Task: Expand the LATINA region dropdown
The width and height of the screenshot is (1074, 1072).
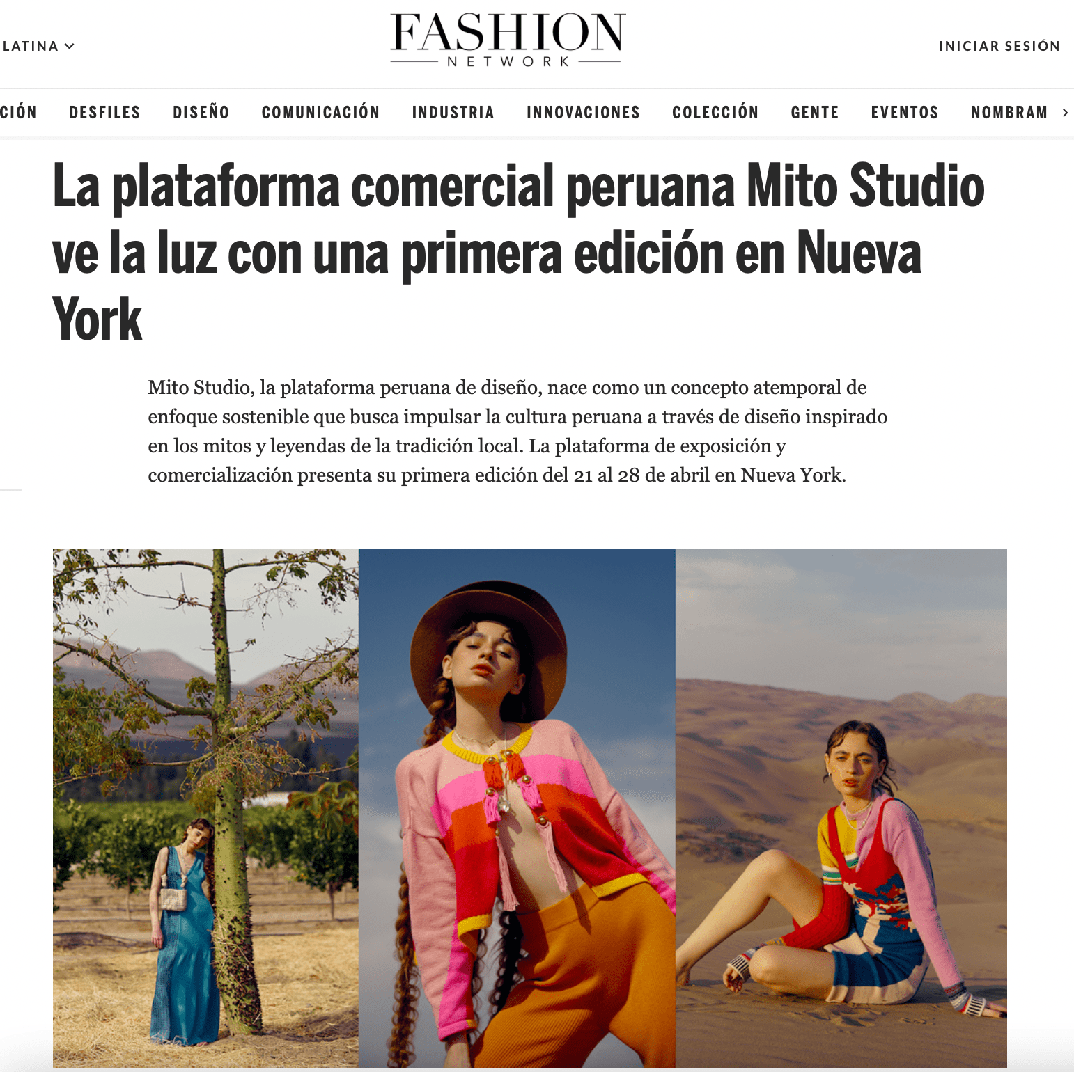Action: point(38,46)
